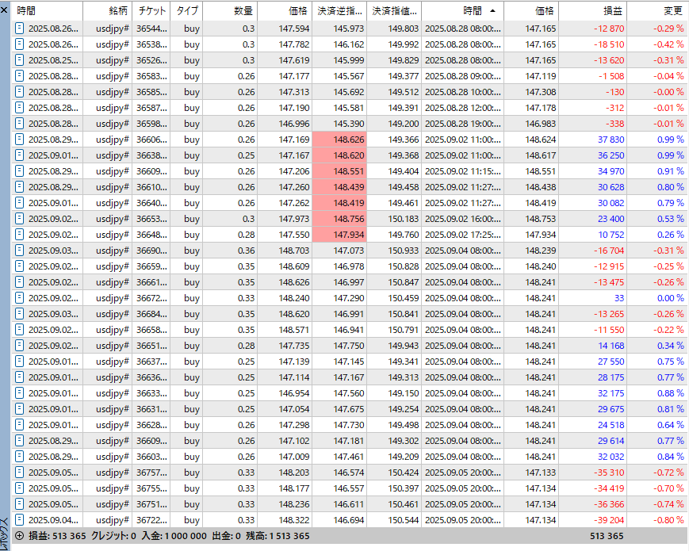Click the trade icon for ticket 36585
This screenshot has height=551, width=689.
19,92
